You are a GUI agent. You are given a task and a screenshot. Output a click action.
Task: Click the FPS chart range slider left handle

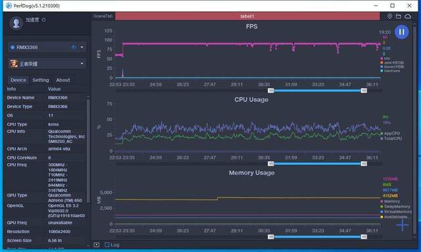270,91
